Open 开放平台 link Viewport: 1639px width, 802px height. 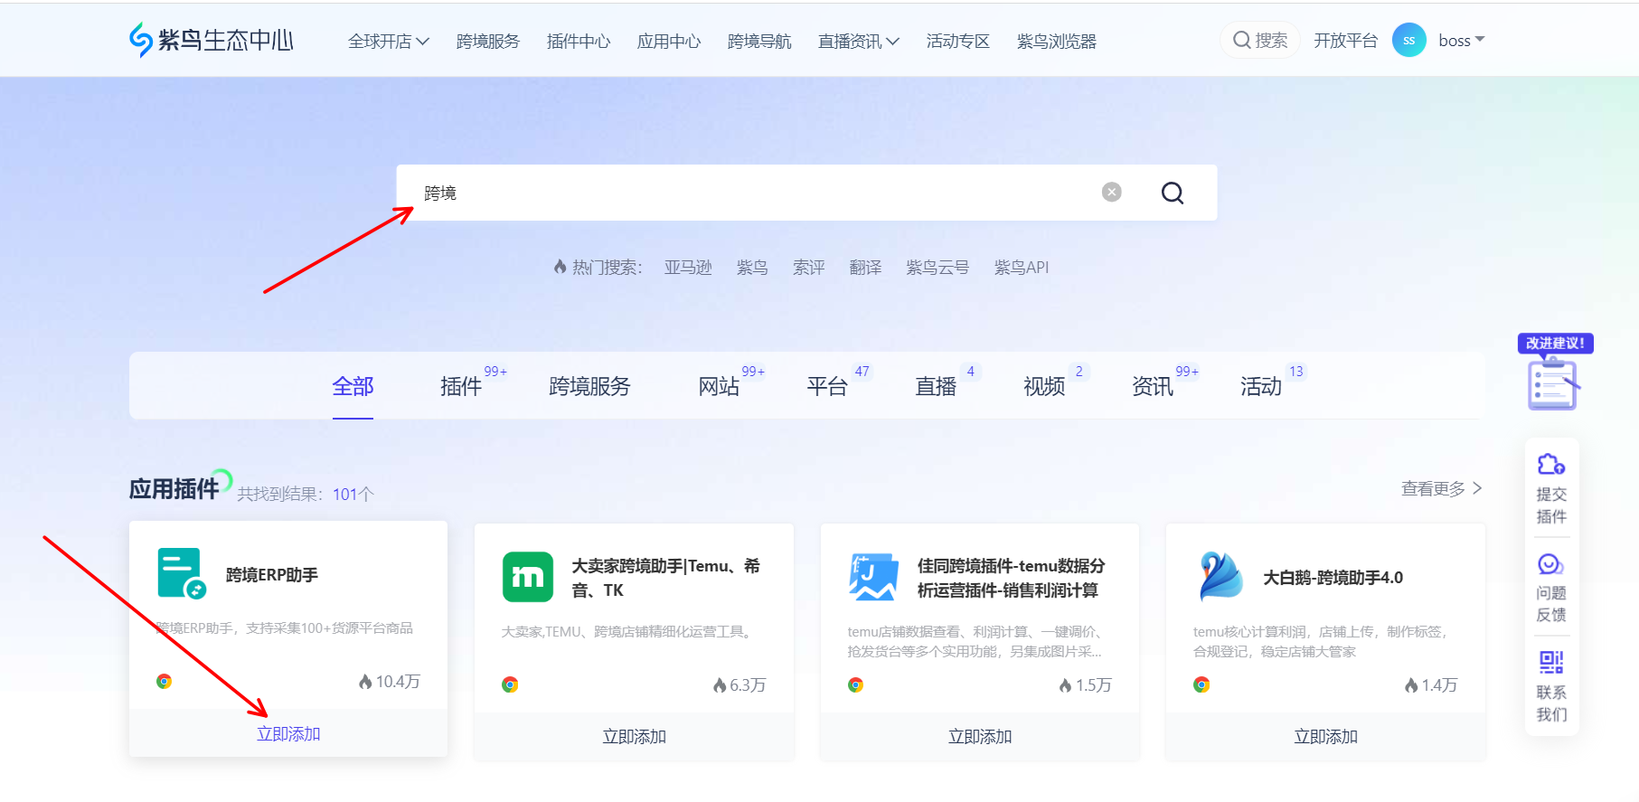[x=1345, y=41]
